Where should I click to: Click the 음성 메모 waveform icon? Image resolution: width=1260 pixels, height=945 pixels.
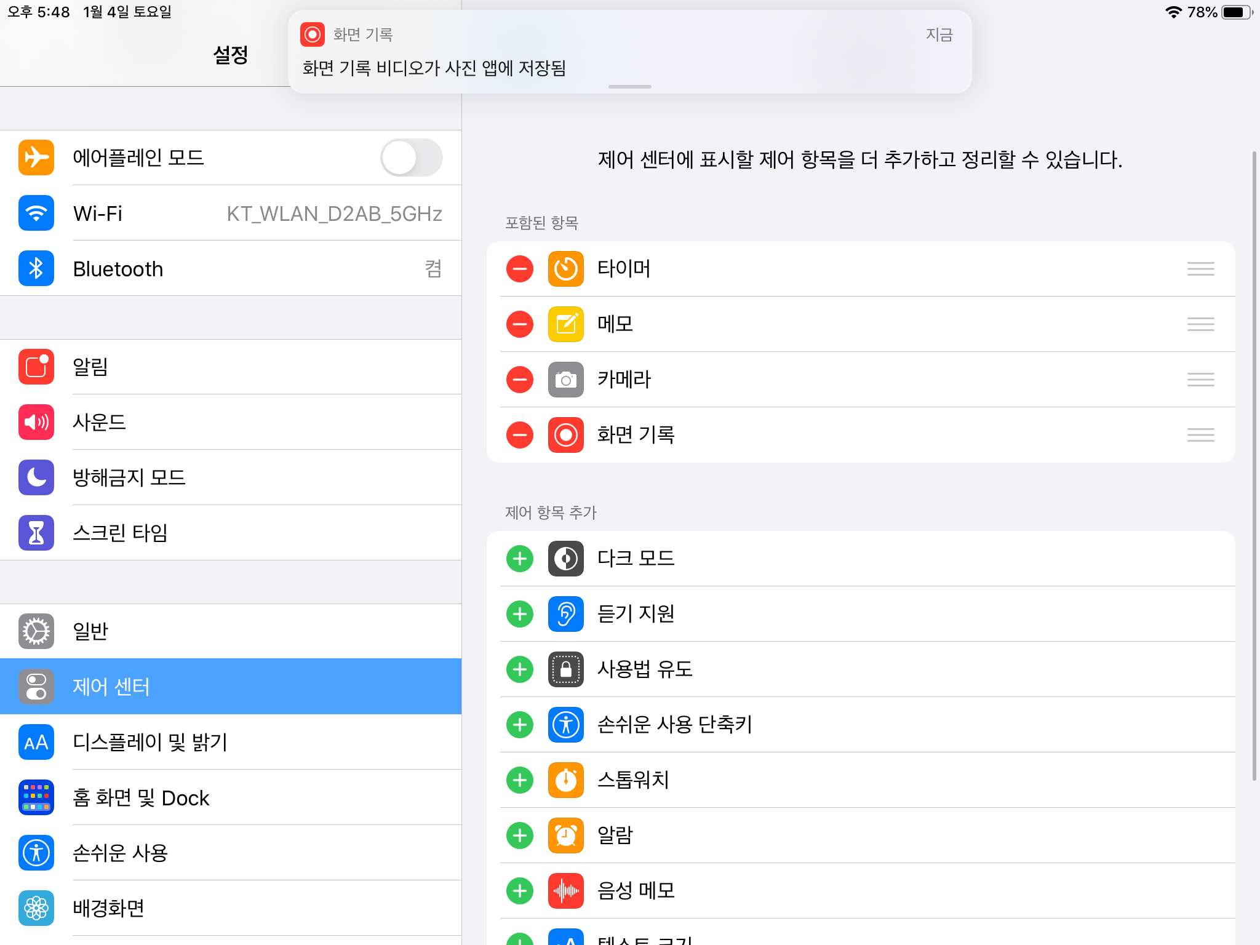coord(565,891)
